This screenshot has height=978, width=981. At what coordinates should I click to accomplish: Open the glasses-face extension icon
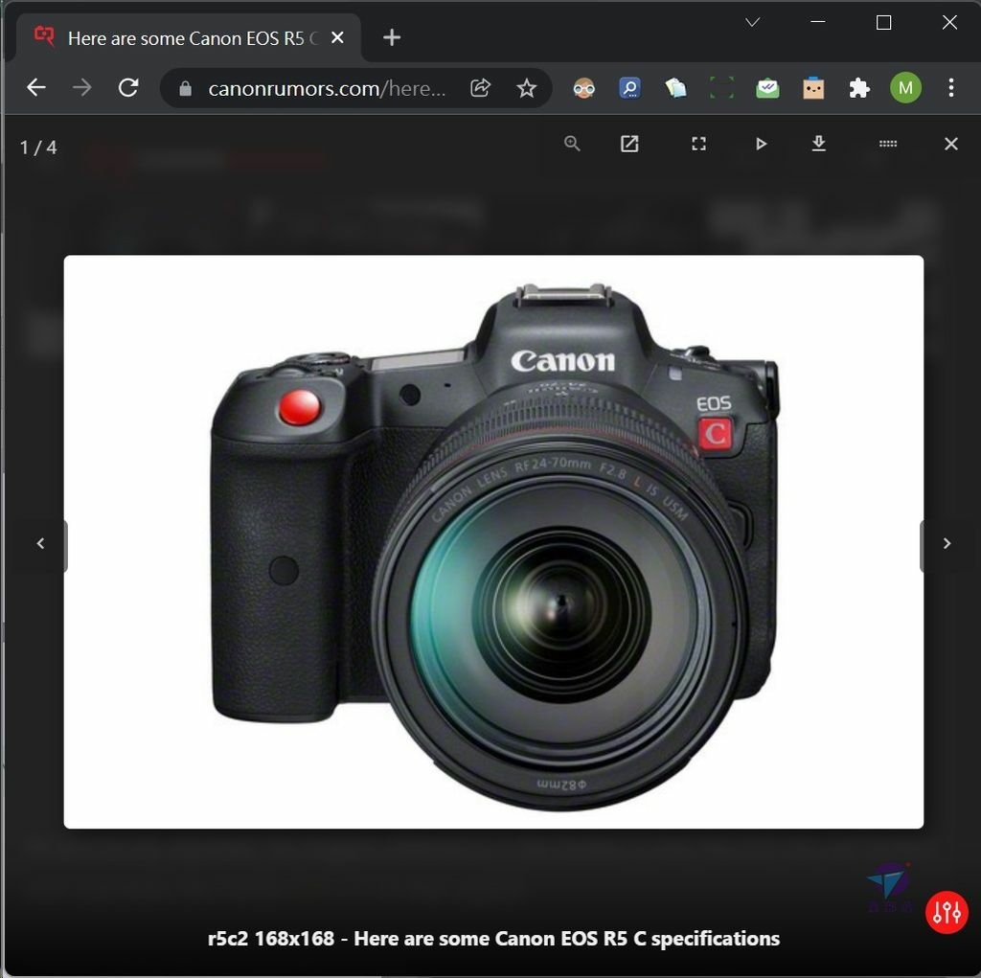point(583,88)
